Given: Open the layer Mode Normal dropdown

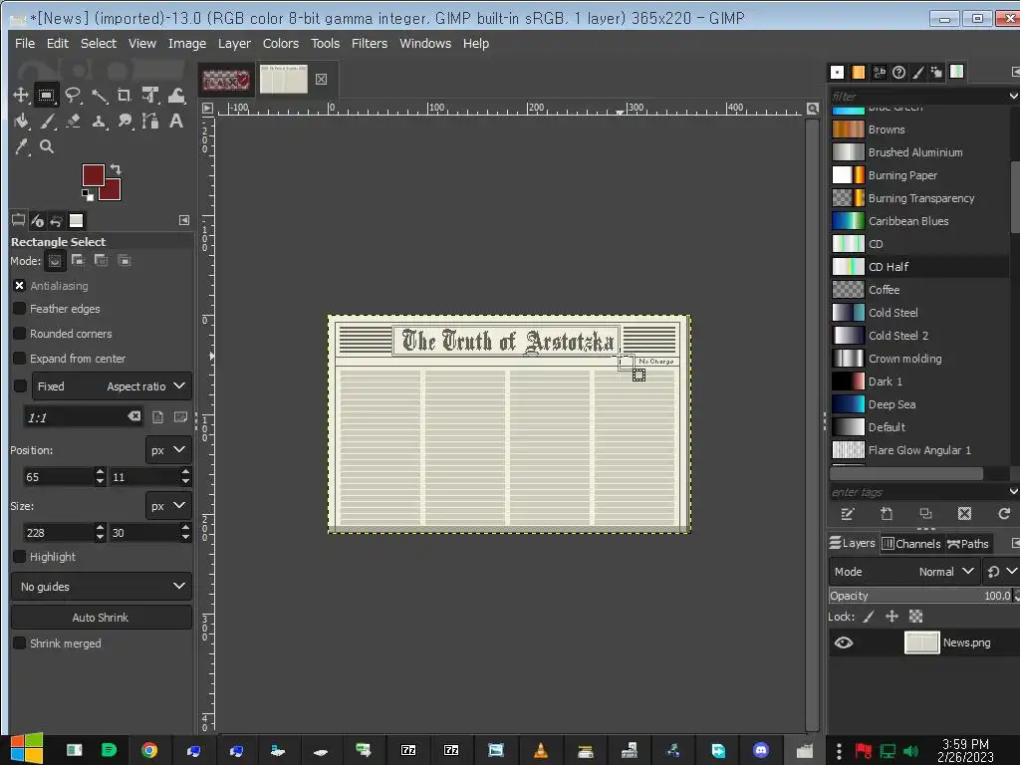Looking at the screenshot, I should (904, 572).
